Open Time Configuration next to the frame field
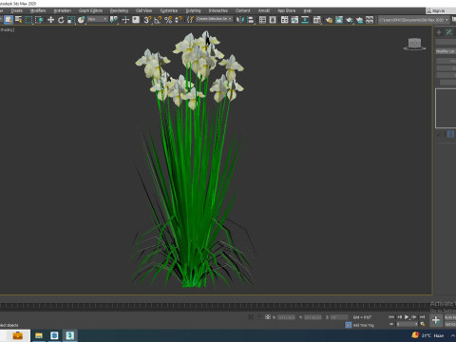This screenshot has height=342, width=456. [x=423, y=324]
